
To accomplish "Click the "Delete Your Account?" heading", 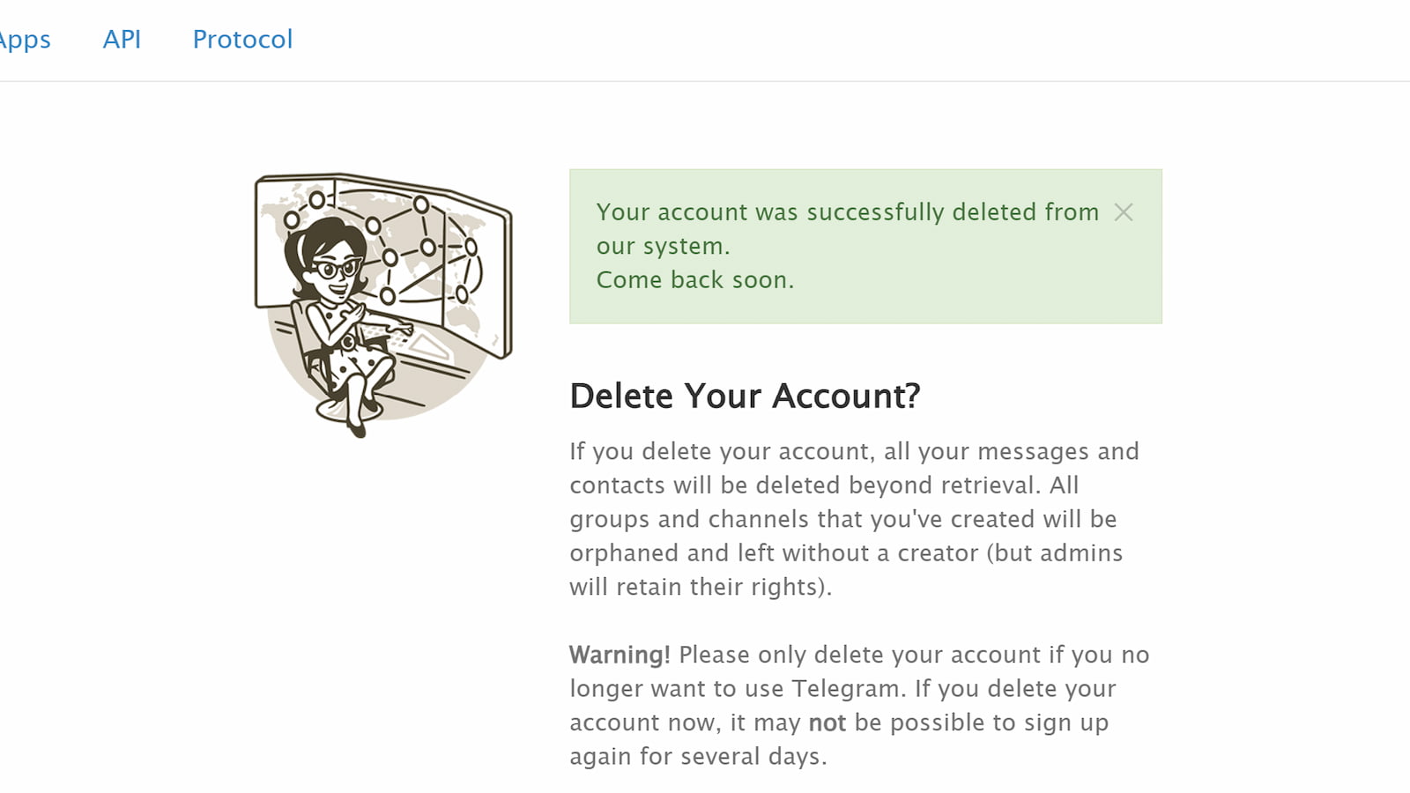I will (x=745, y=396).
